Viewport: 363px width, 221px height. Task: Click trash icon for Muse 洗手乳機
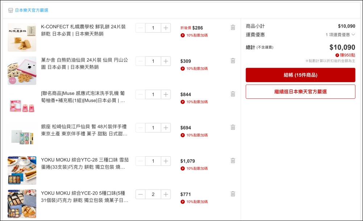233,94
